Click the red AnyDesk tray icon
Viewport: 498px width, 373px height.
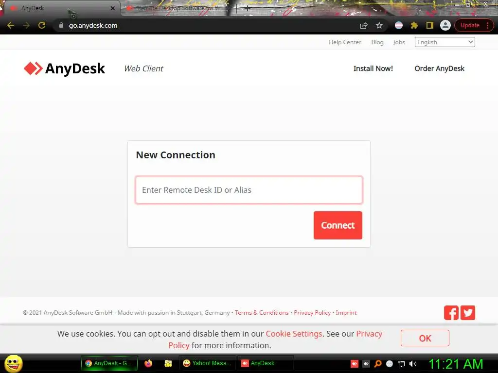(355, 364)
